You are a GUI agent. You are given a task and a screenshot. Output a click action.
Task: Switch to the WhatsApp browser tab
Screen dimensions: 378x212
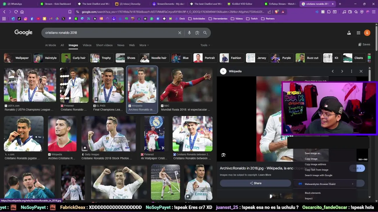pyautogui.click(x=18, y=4)
